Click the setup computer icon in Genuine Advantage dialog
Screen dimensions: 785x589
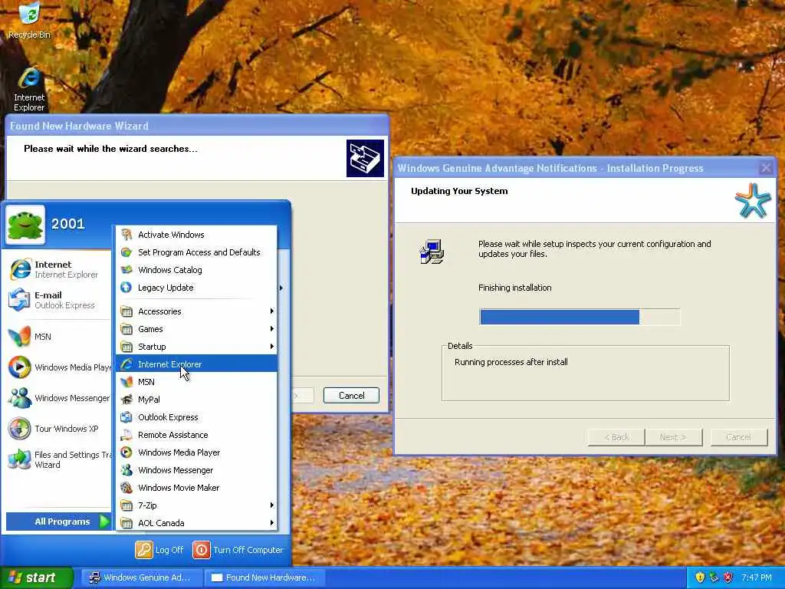[432, 252]
